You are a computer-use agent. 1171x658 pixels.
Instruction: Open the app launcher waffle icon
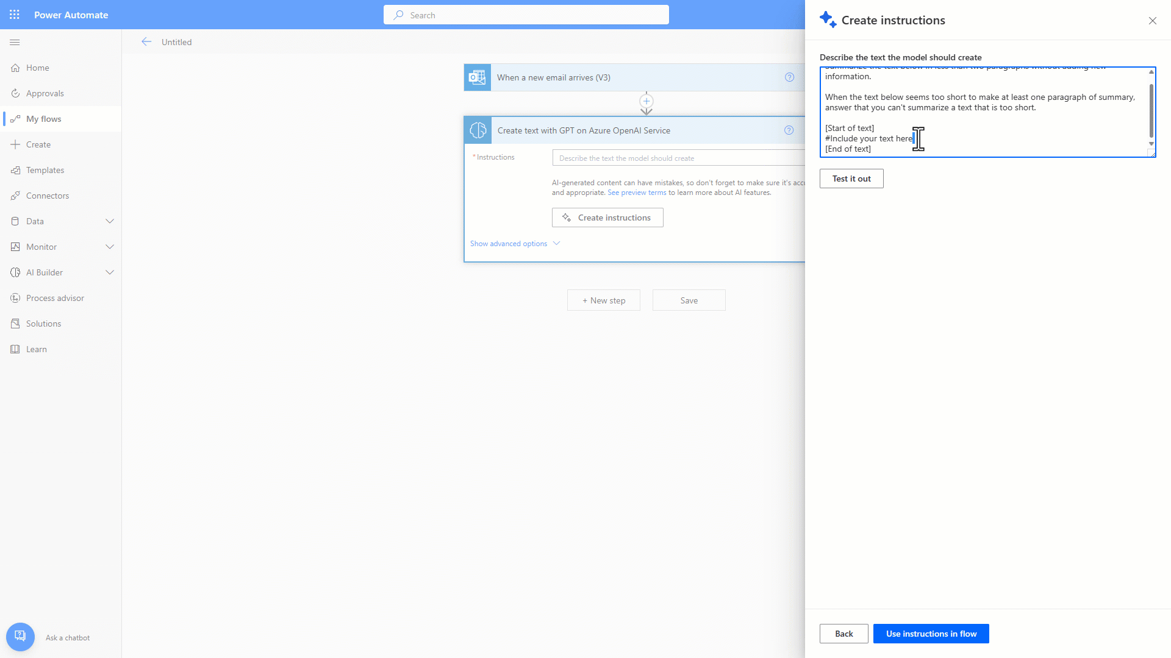point(15,15)
